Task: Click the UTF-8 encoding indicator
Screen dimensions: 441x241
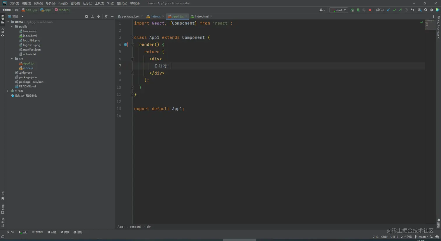Action: point(394,237)
